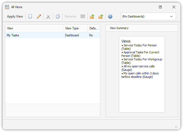The height and width of the screenshot is (132, 183).
Task: Click the folder with green plus icon
Action: click(x=101, y=16)
